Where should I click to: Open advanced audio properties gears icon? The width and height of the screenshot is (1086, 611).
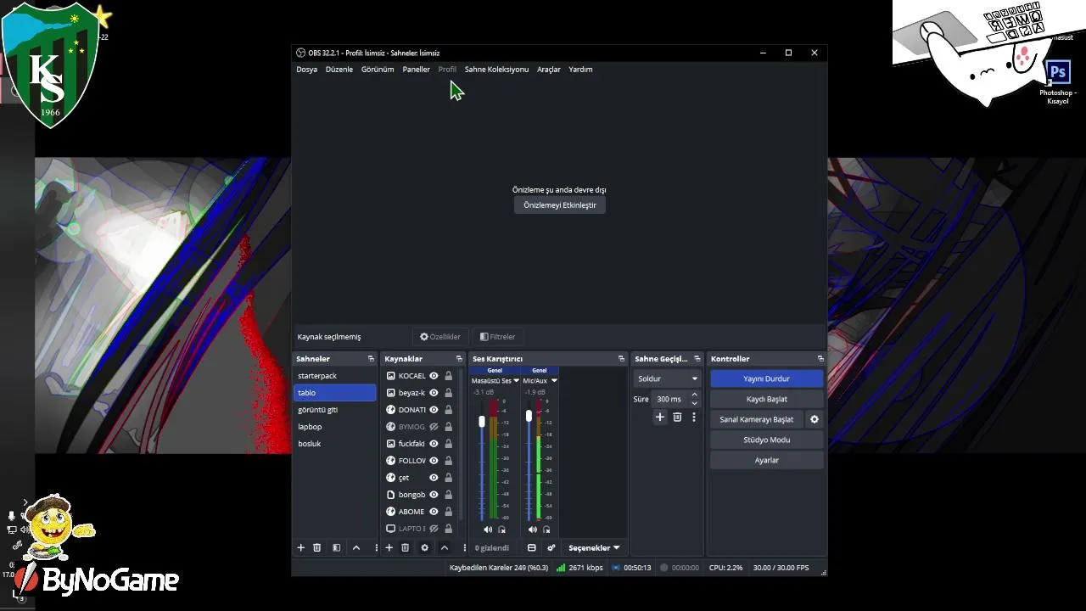[551, 548]
